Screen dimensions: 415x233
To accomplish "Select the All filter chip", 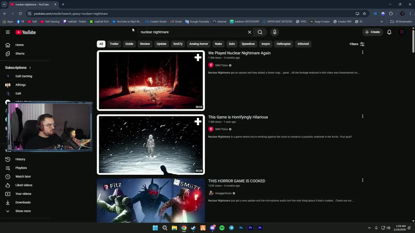I will pos(101,44).
